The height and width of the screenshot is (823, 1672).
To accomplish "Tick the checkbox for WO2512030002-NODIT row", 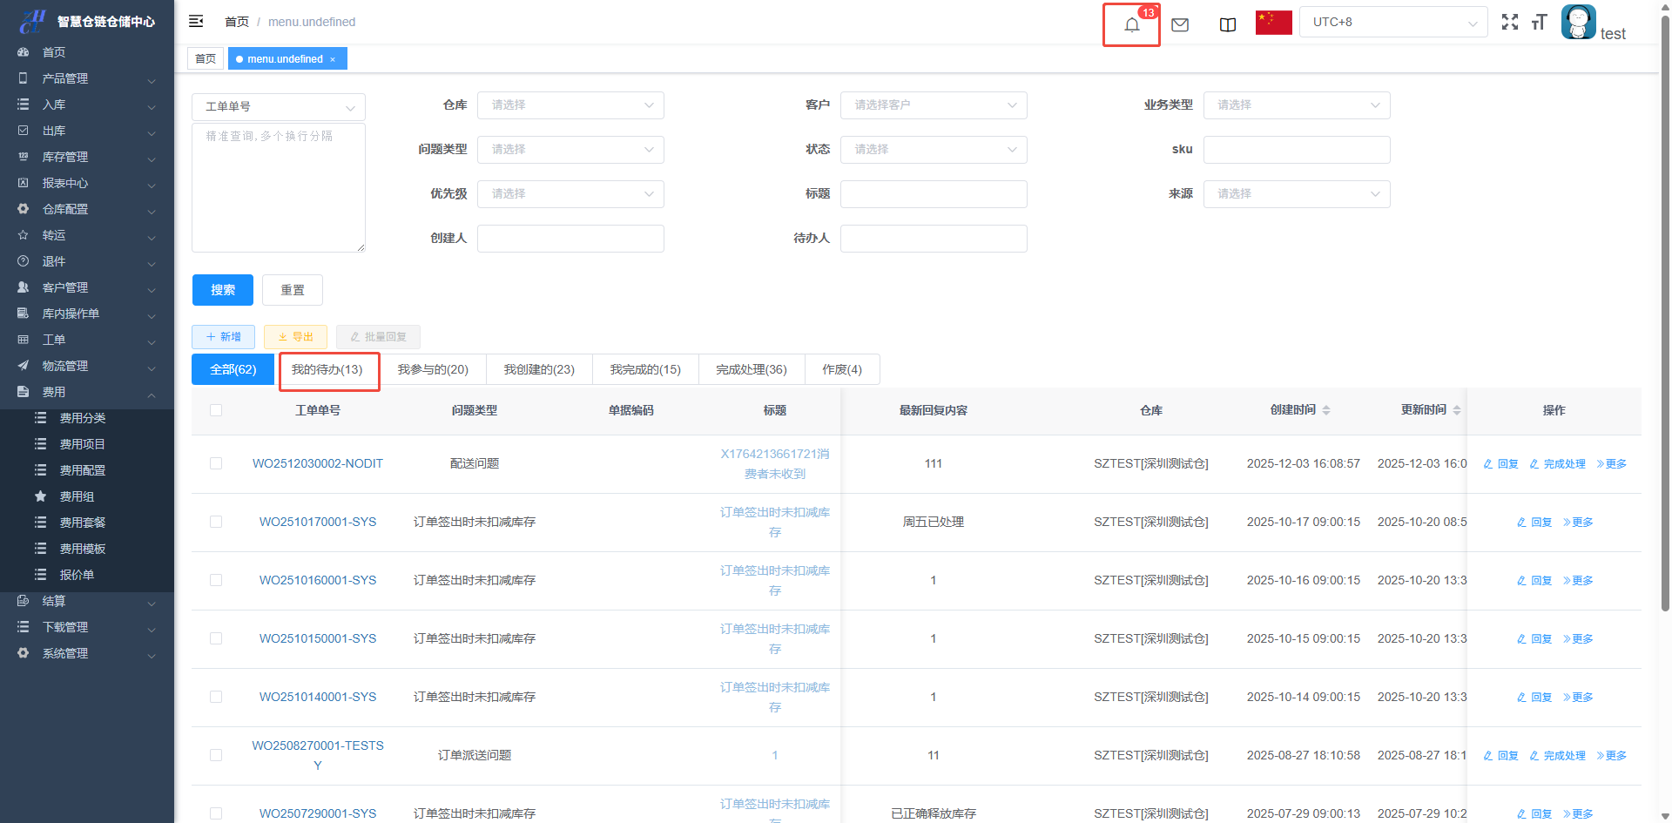I will coord(216,463).
